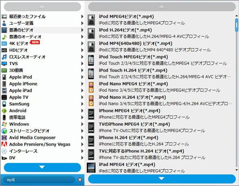The width and height of the screenshot is (239, 186).
Task: Expand the 最近使ったファイル submenu arrow
Action: [x=82, y=16]
